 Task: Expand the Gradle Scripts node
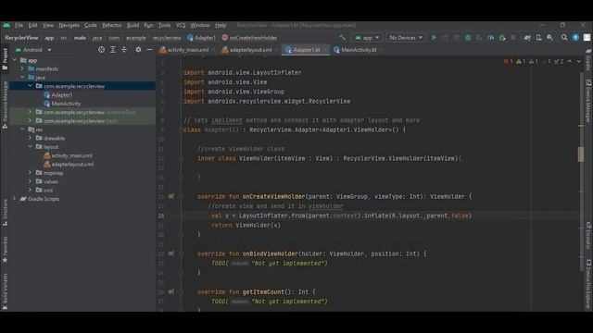click(x=15, y=199)
